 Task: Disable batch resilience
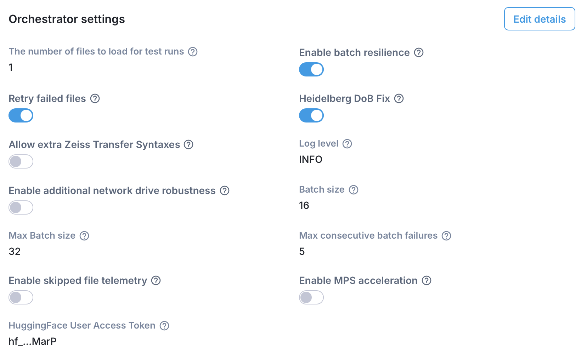pos(311,69)
